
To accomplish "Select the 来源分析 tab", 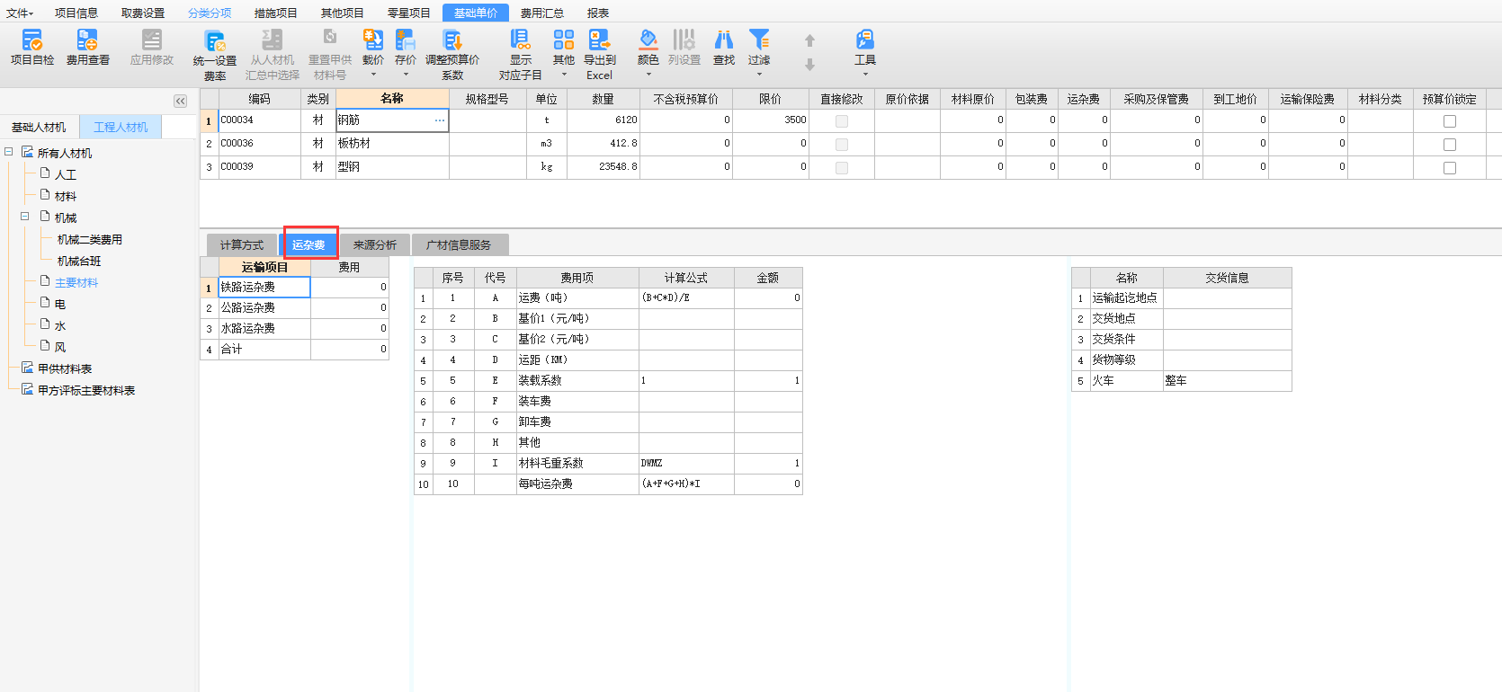I will [x=375, y=244].
